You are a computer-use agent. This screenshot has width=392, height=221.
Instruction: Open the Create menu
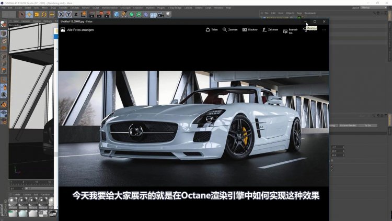[18, 8]
